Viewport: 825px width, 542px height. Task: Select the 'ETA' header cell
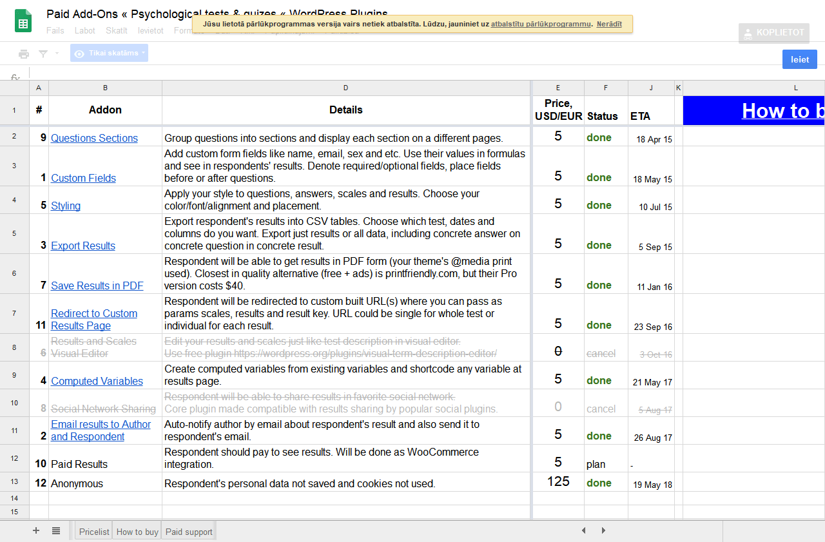coord(651,110)
